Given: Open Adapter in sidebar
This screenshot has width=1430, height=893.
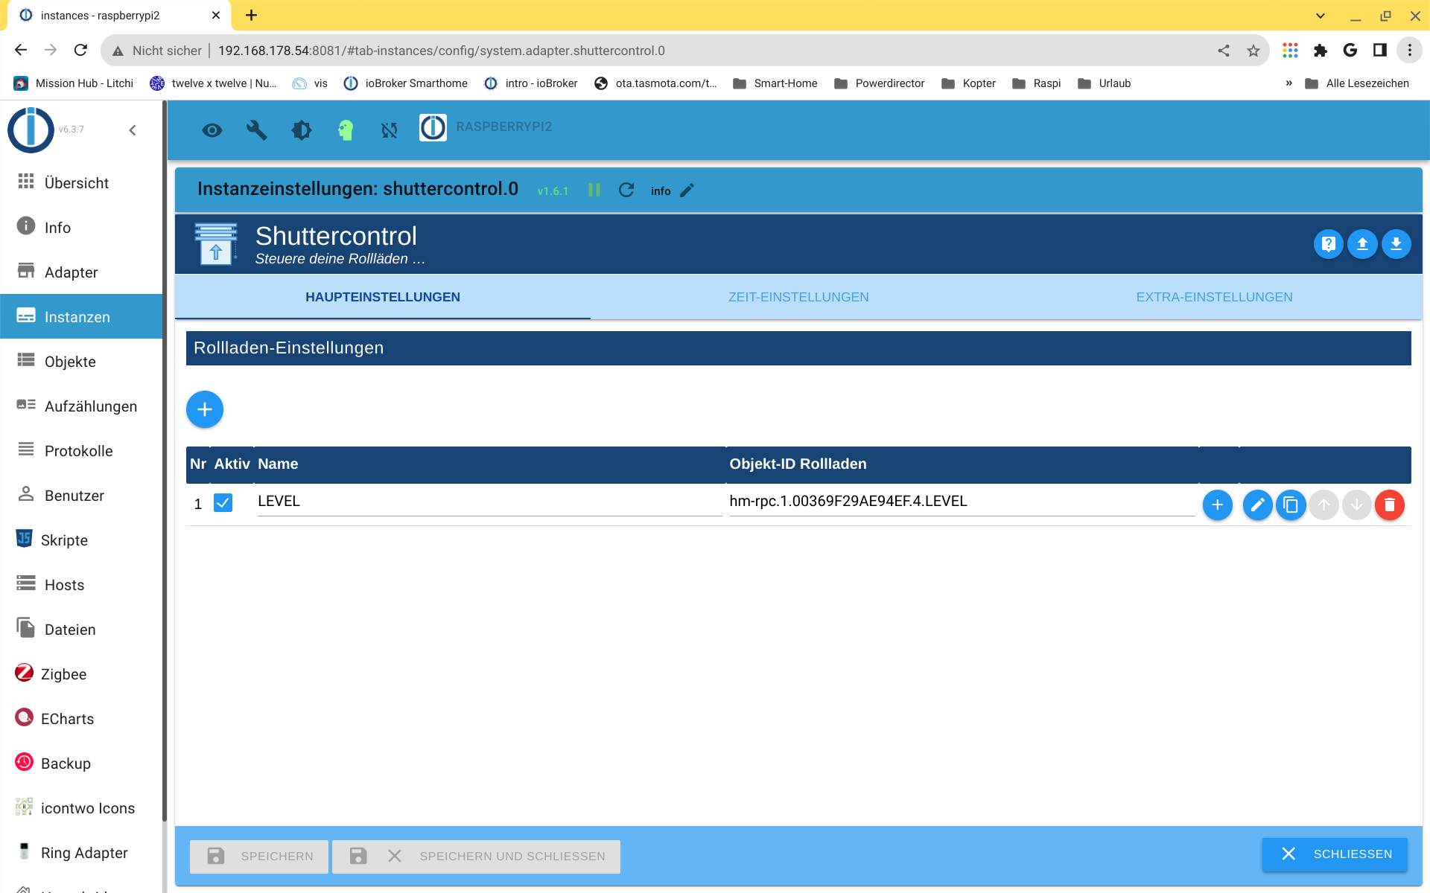Looking at the screenshot, I should 81,272.
